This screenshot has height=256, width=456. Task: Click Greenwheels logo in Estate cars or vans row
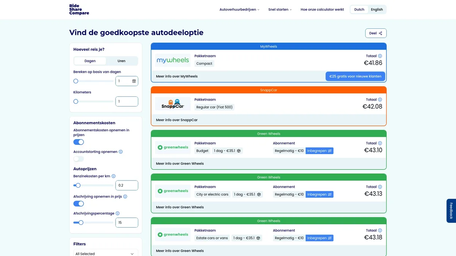(x=173, y=235)
